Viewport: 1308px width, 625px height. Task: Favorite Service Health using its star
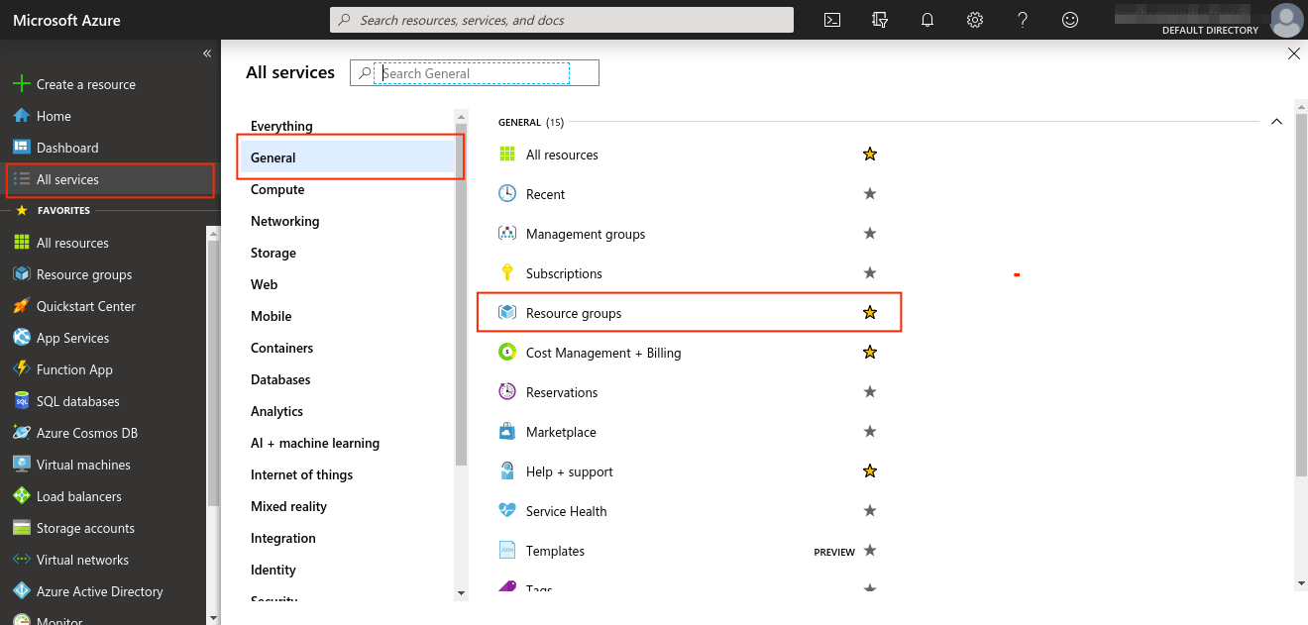[x=870, y=511]
